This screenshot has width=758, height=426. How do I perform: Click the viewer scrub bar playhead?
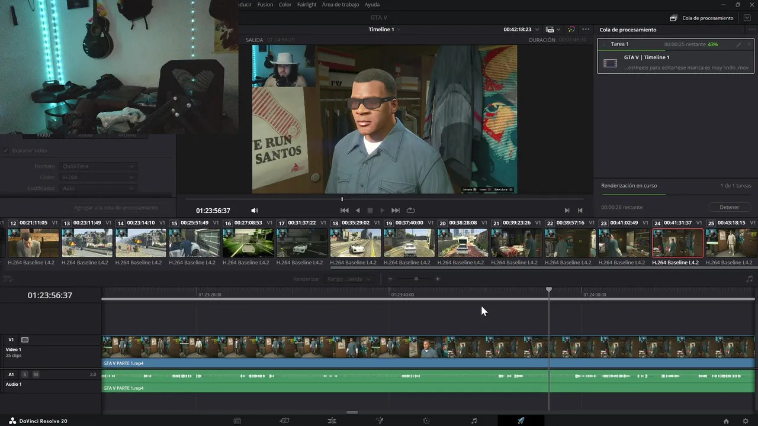click(342, 199)
